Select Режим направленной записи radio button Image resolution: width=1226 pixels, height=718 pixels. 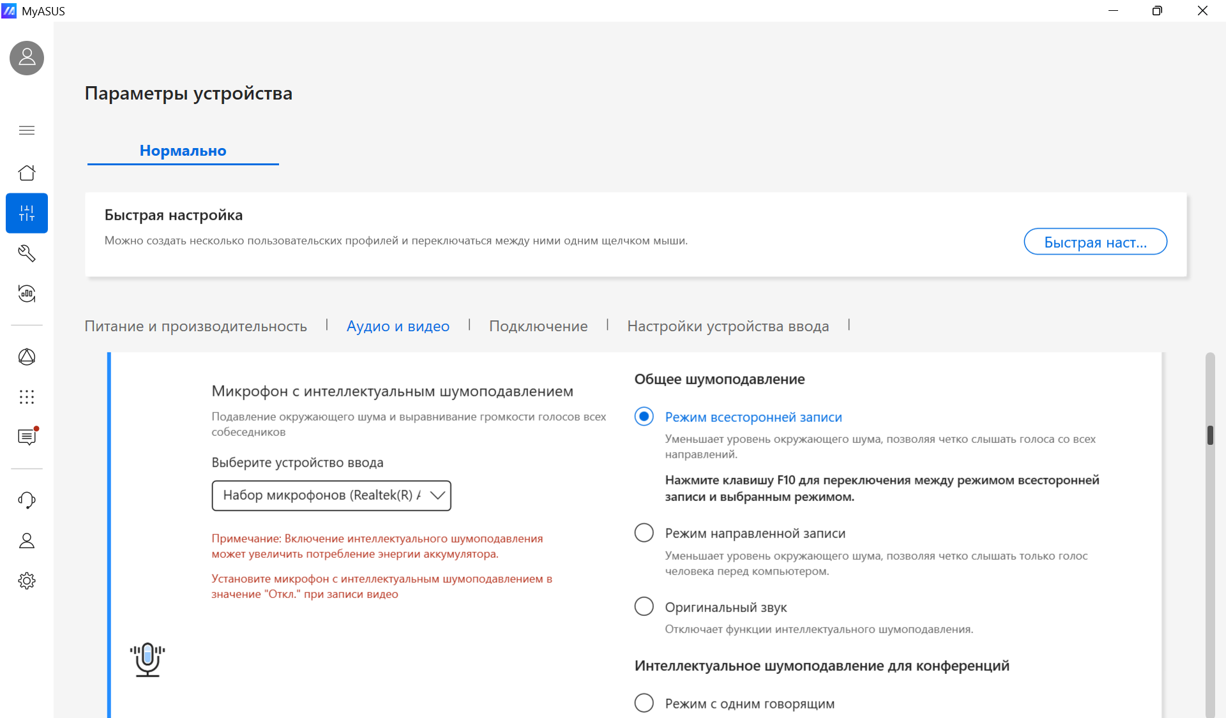(x=644, y=533)
